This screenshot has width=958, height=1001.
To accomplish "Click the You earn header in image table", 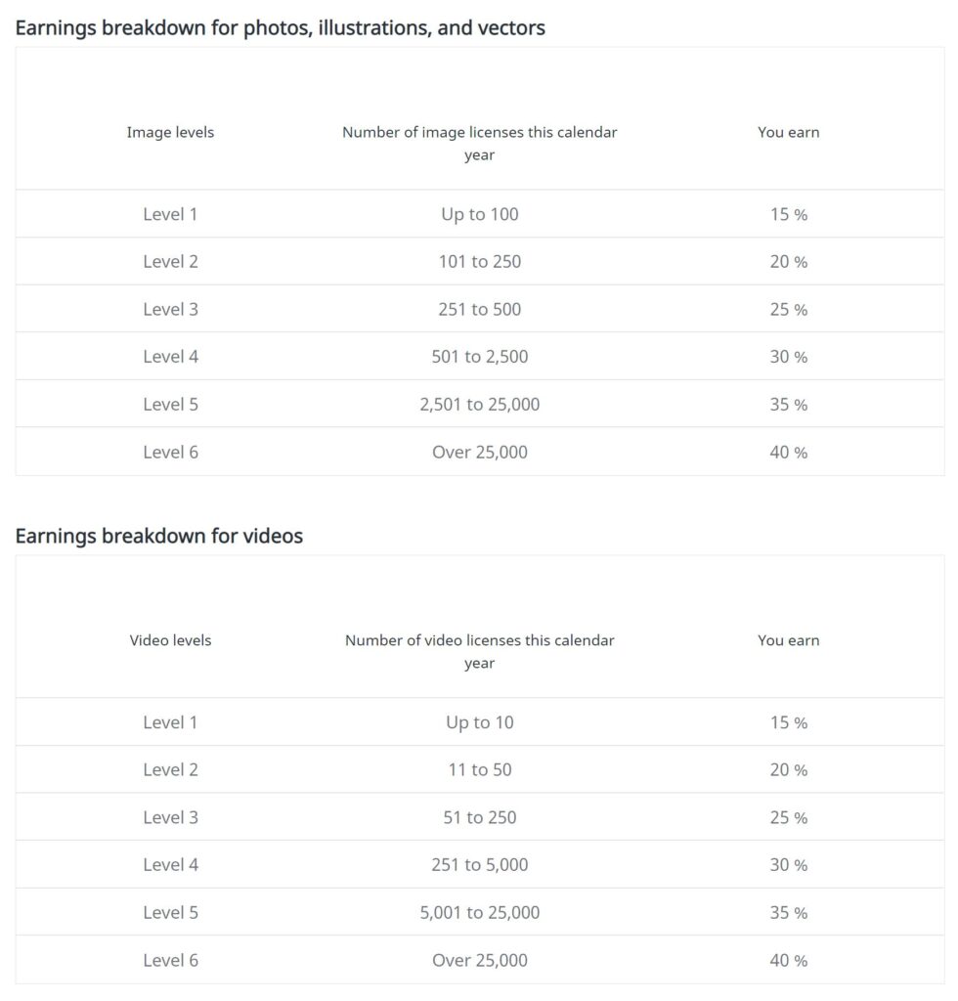I will pyautogui.click(x=788, y=132).
